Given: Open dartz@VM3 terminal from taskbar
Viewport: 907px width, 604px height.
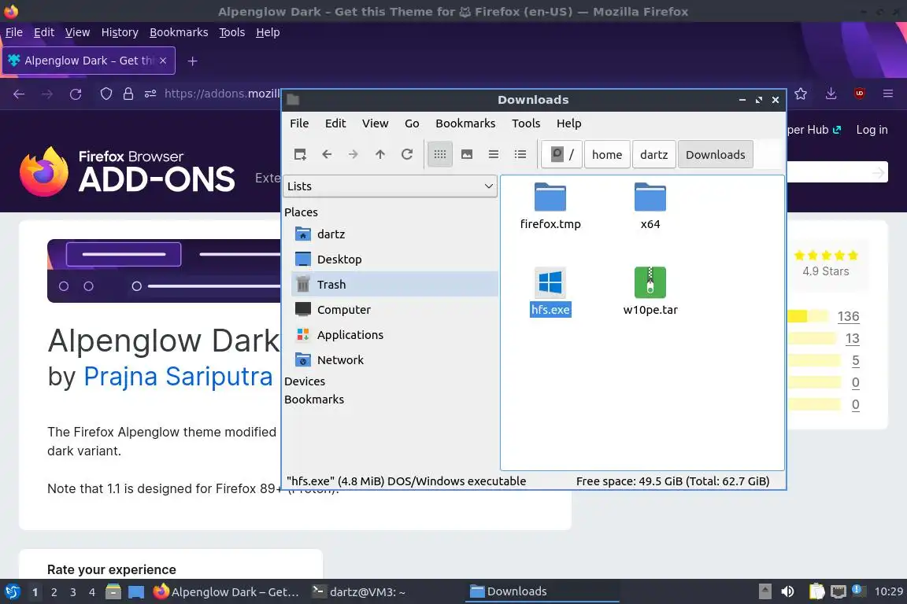Looking at the screenshot, I should [x=359, y=592].
